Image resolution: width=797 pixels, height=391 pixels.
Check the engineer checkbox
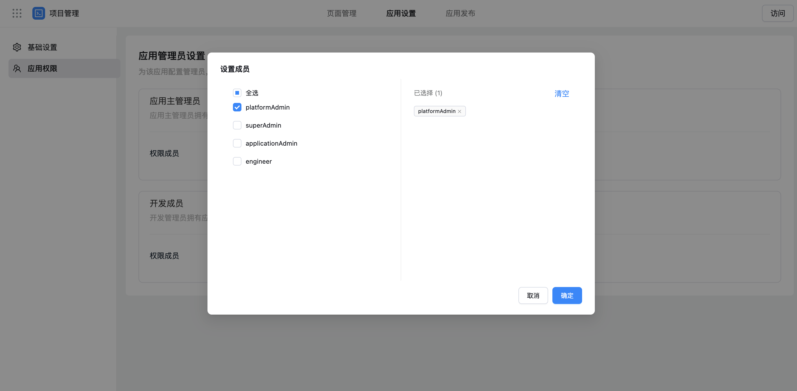pyautogui.click(x=237, y=162)
